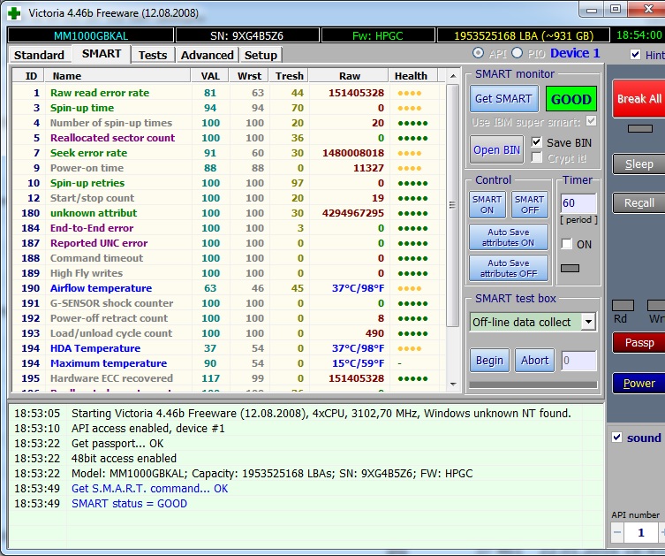Select the Load/unload cycle count row
The image size is (665, 556).
point(229,333)
